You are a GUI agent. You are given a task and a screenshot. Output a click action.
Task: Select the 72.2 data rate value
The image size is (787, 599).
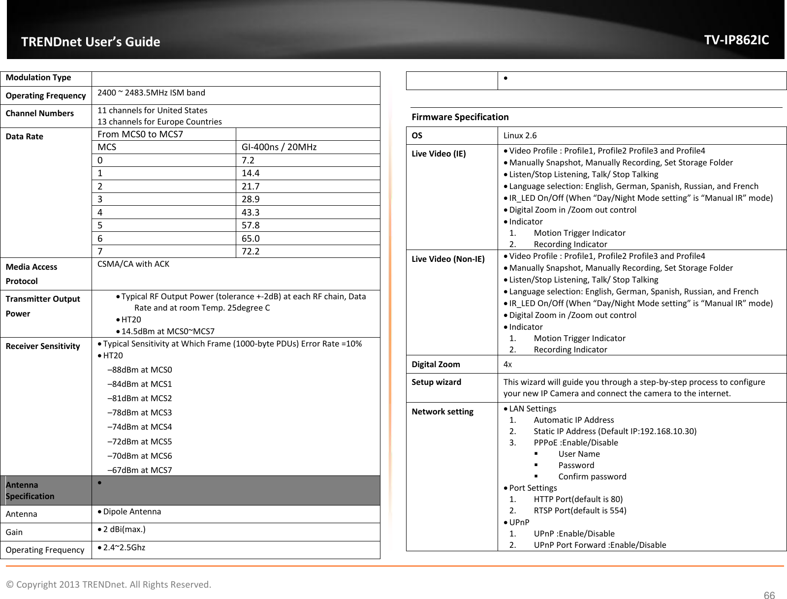[x=251, y=251]
